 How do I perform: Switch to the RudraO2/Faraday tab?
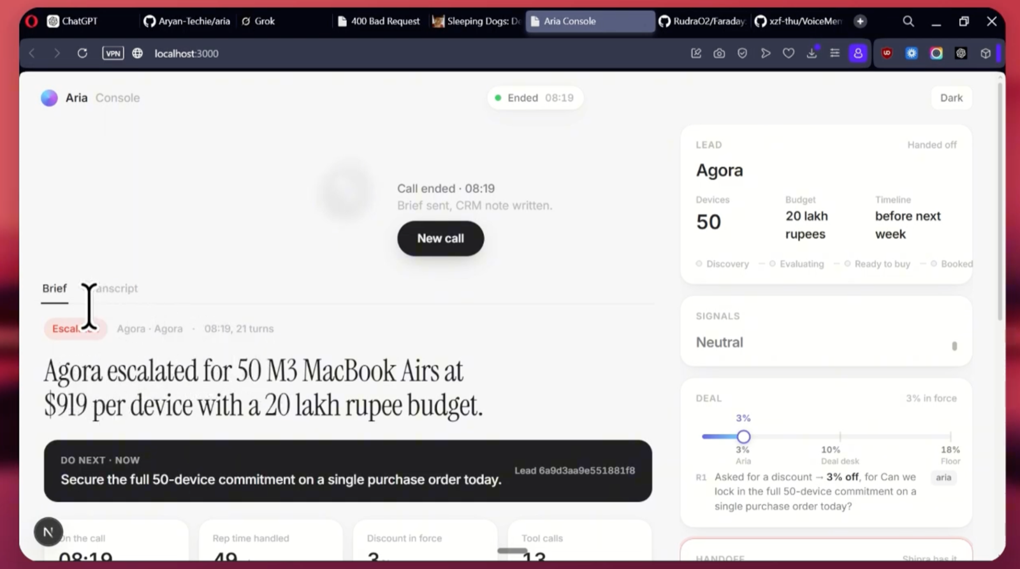click(702, 21)
